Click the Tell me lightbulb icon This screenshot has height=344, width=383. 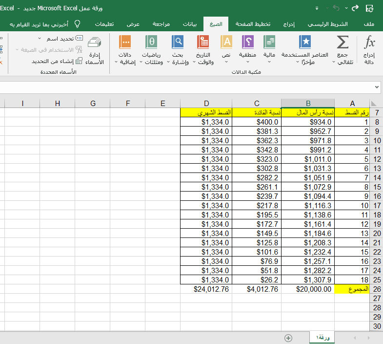point(78,24)
